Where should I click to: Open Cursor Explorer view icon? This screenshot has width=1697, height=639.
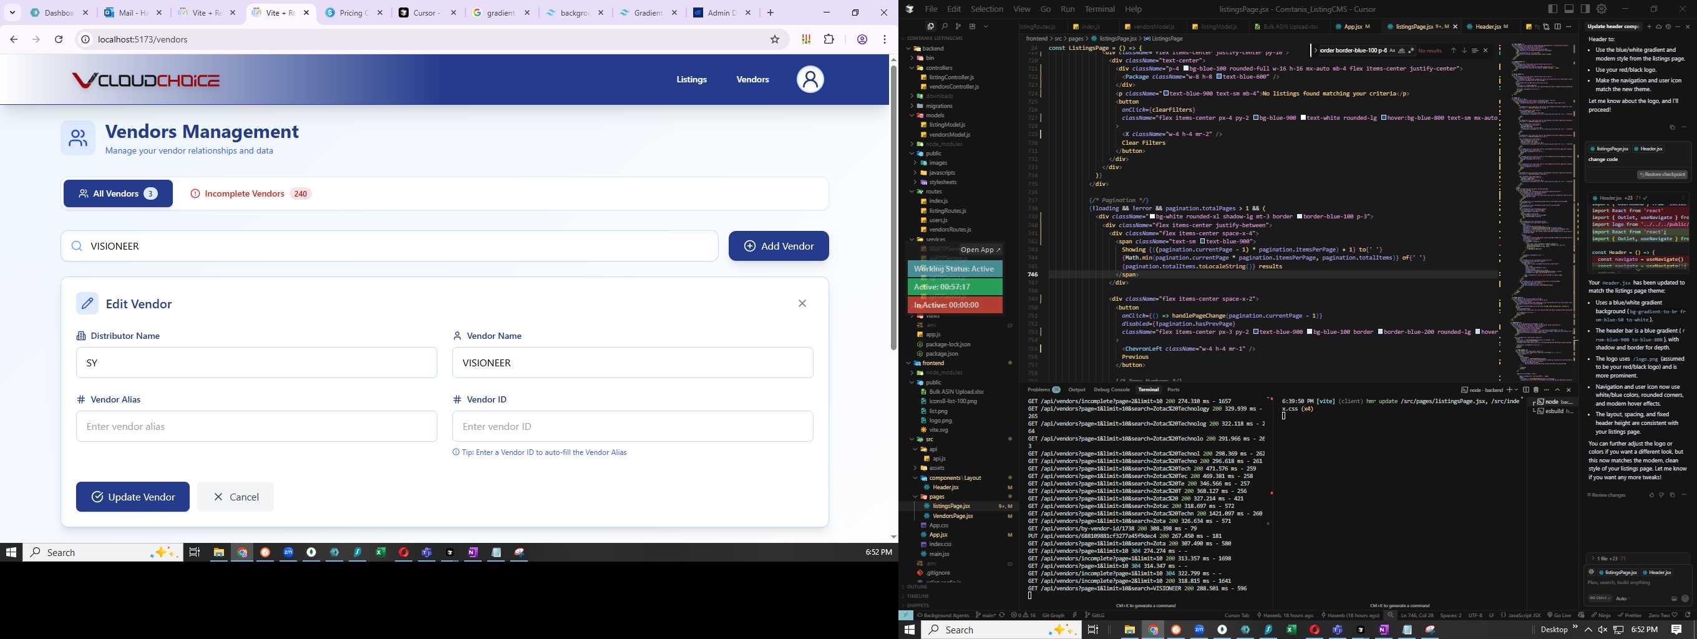pos(930,26)
